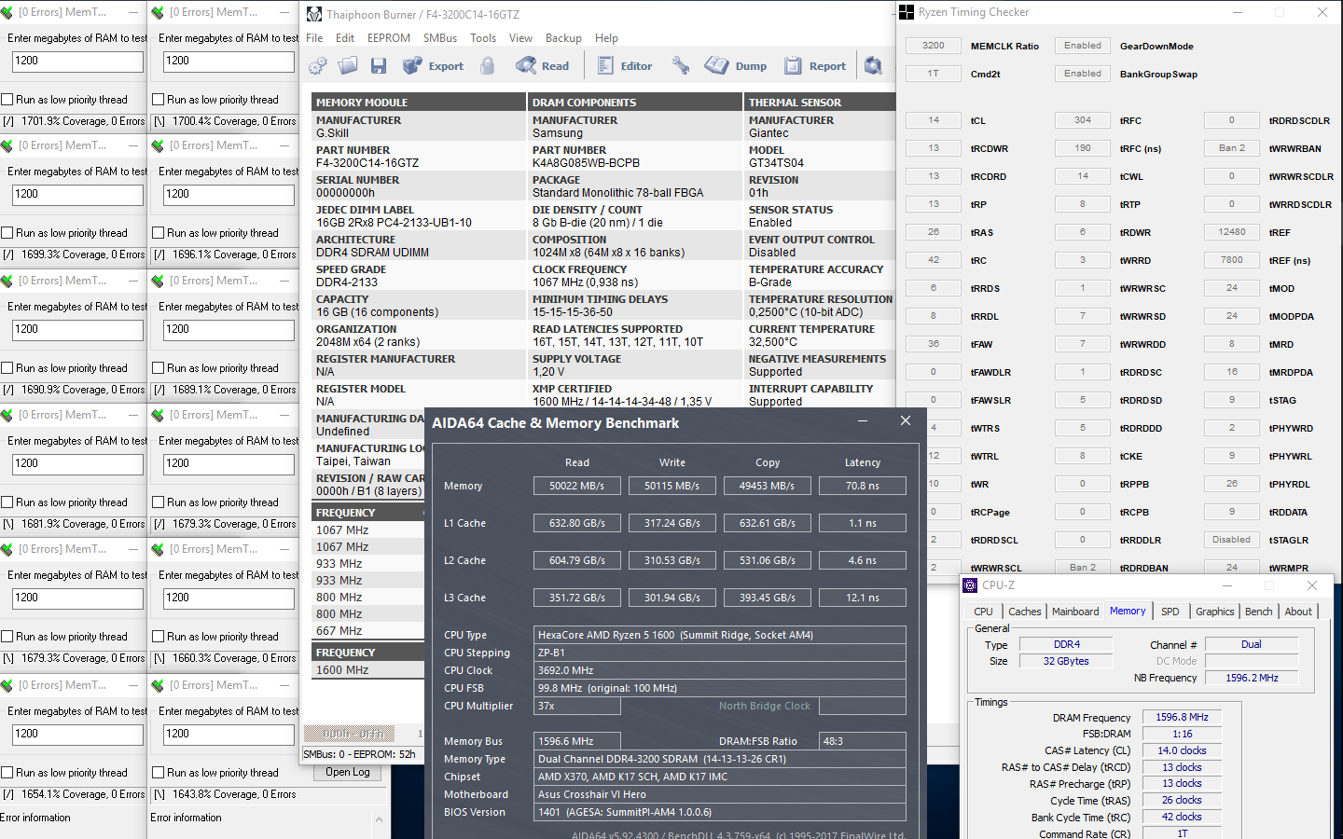This screenshot has height=839, width=1343.
Task: Click the 12480 tREF value in Ryzen Timing Checker
Action: click(1232, 232)
